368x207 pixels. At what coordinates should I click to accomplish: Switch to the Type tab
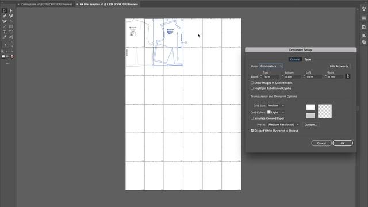308,59
